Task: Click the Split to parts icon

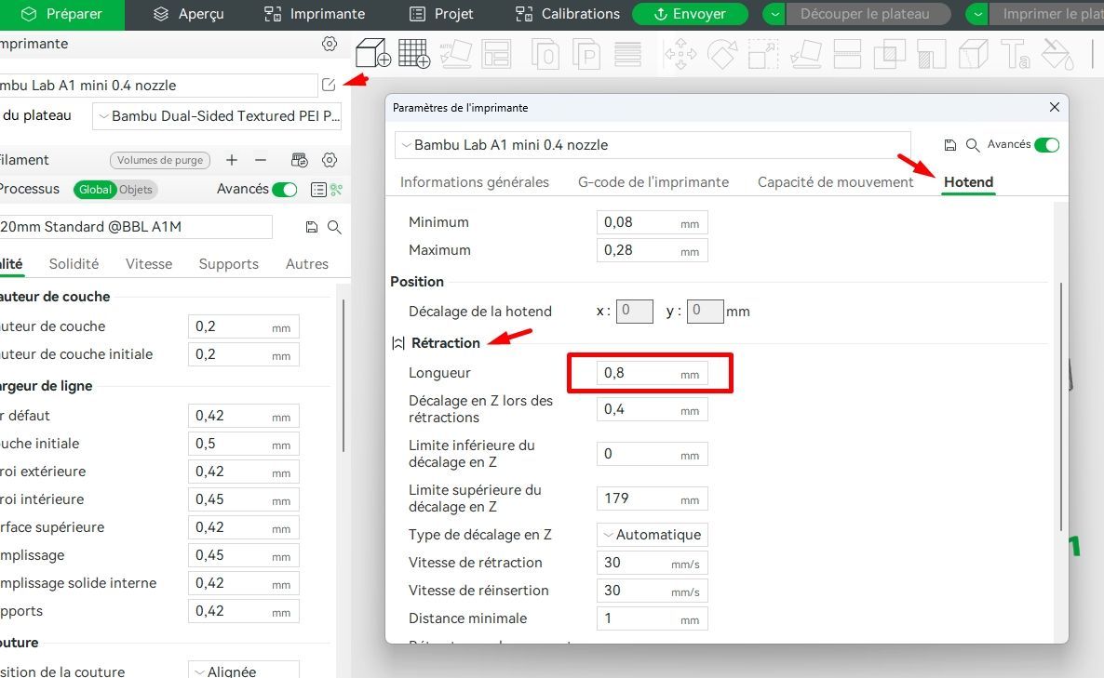Action: pos(586,54)
